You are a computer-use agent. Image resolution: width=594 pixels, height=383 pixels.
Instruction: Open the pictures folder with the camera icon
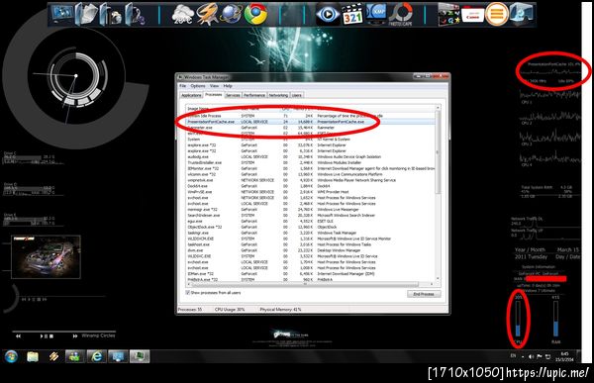[111, 15]
